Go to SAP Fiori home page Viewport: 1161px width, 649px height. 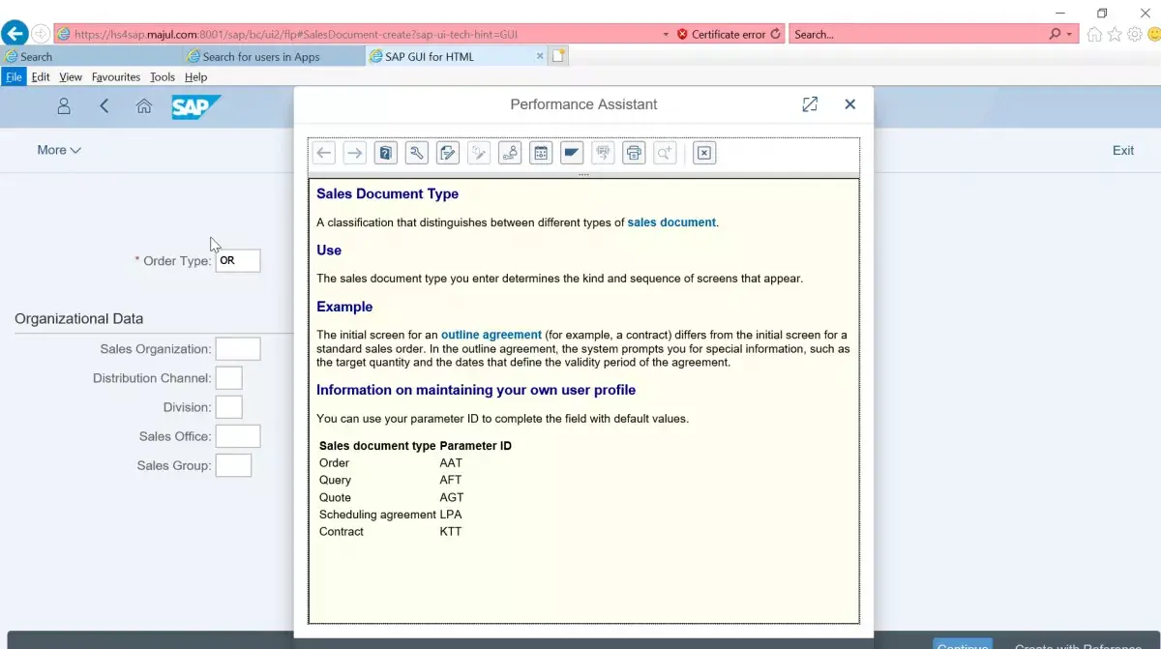144,106
